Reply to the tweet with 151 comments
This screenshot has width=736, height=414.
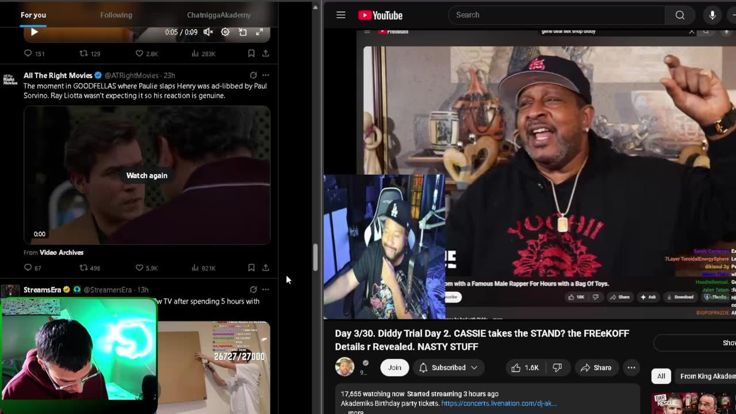(34, 53)
